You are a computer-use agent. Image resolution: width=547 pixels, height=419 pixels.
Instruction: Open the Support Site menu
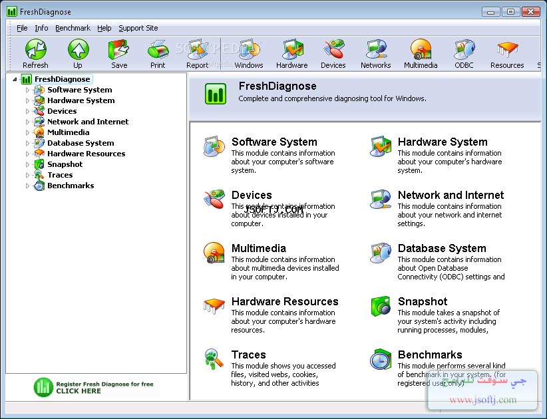point(138,28)
